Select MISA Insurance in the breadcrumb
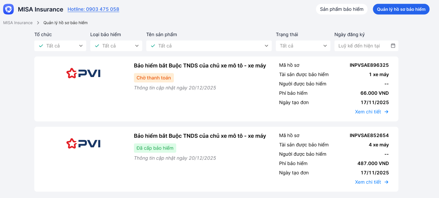Screen dimensions: 439x198 click(17, 22)
